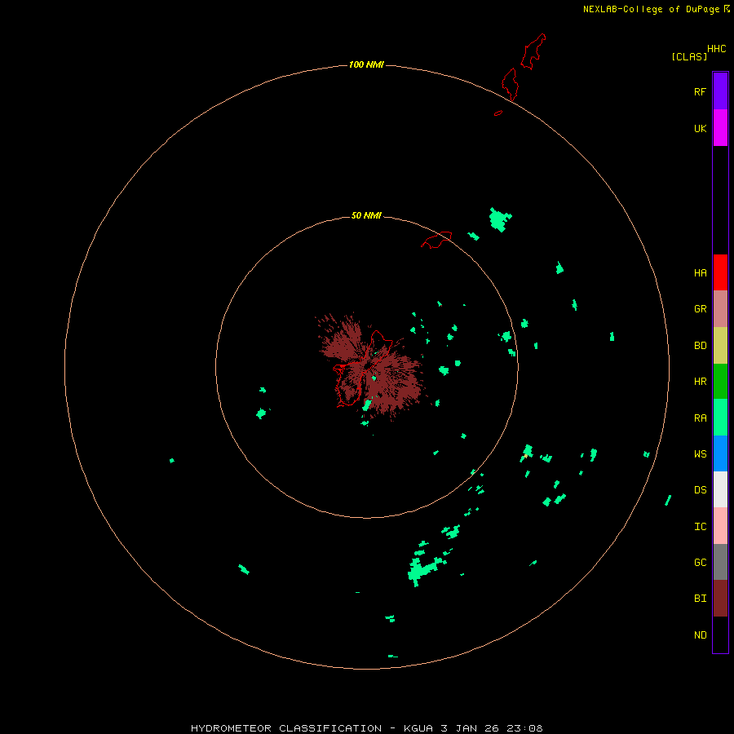Click the 50 NMI range ring label

(366, 215)
